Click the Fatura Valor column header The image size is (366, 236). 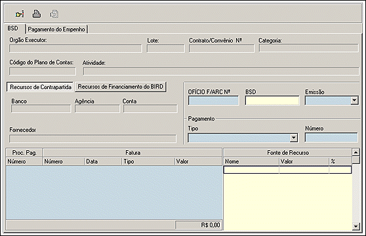tap(198, 162)
